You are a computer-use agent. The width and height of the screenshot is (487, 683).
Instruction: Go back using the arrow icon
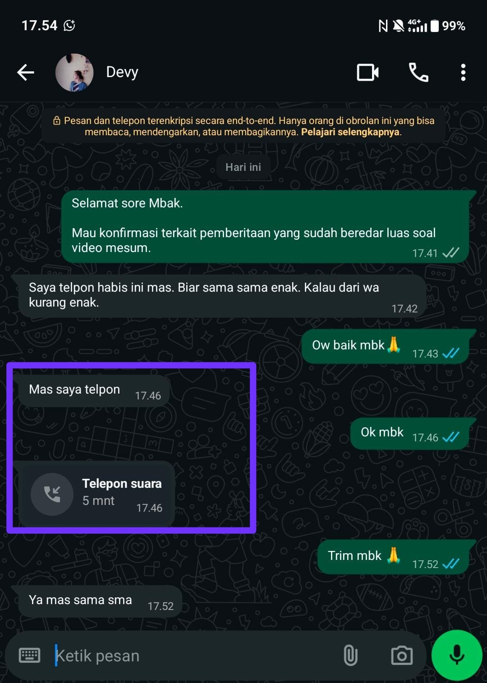(26, 72)
